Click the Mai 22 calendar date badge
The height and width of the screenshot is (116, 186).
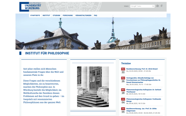(123, 71)
